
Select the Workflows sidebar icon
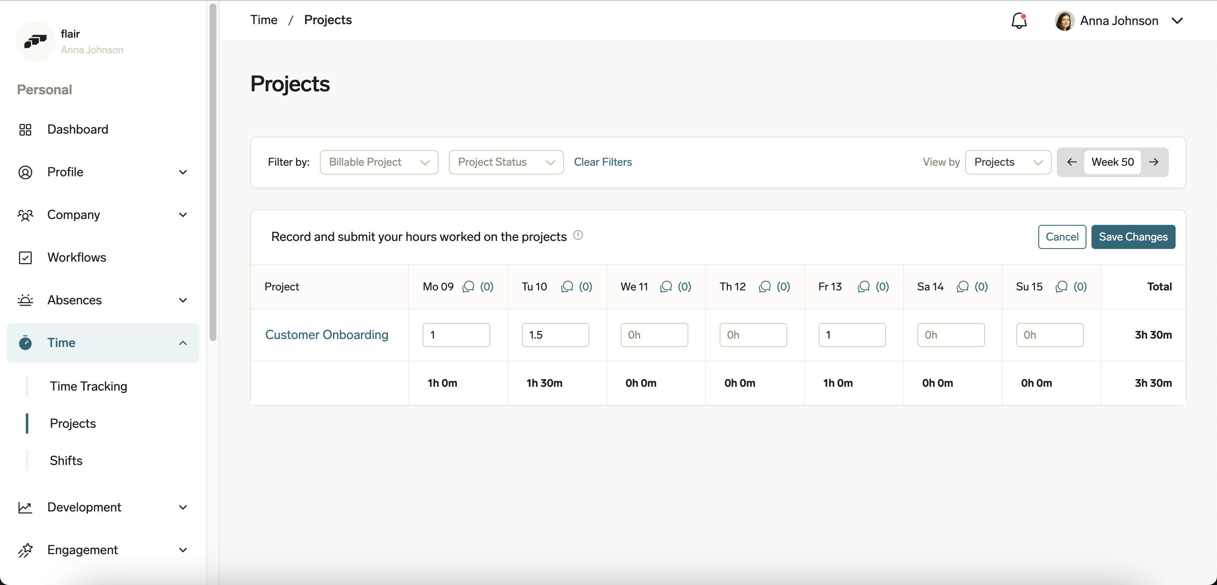coord(26,257)
